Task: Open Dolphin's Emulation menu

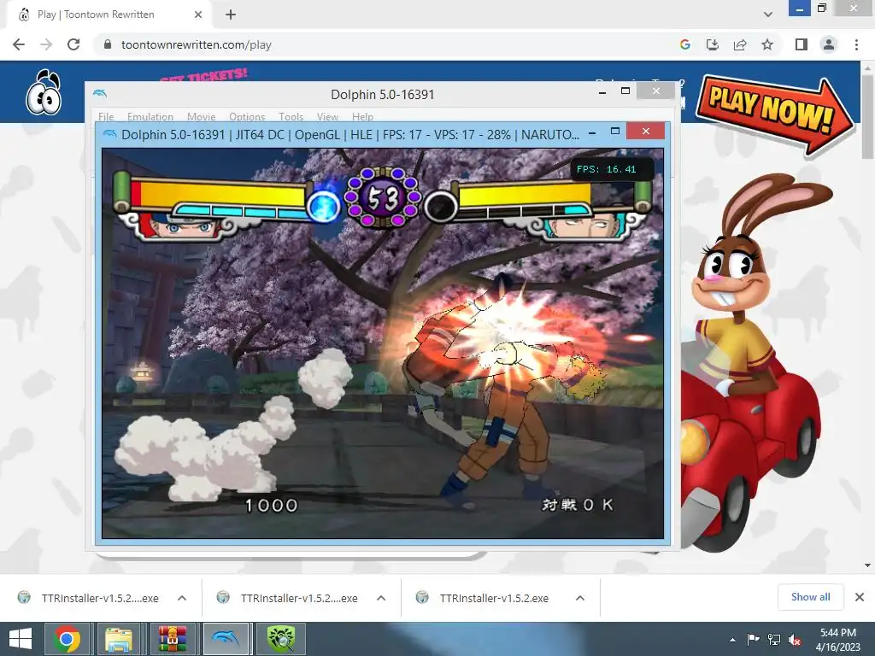Action: click(x=150, y=116)
